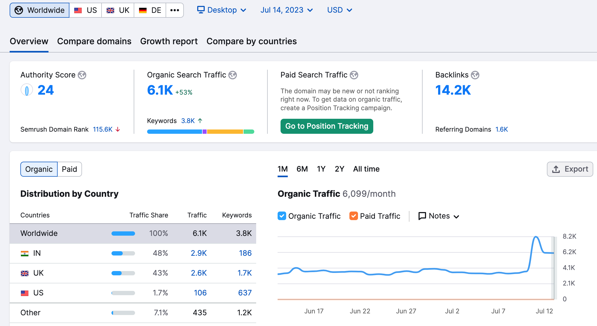The image size is (597, 326).
Task: Open the Jul 14, 2023 date dropdown
Action: click(x=287, y=10)
